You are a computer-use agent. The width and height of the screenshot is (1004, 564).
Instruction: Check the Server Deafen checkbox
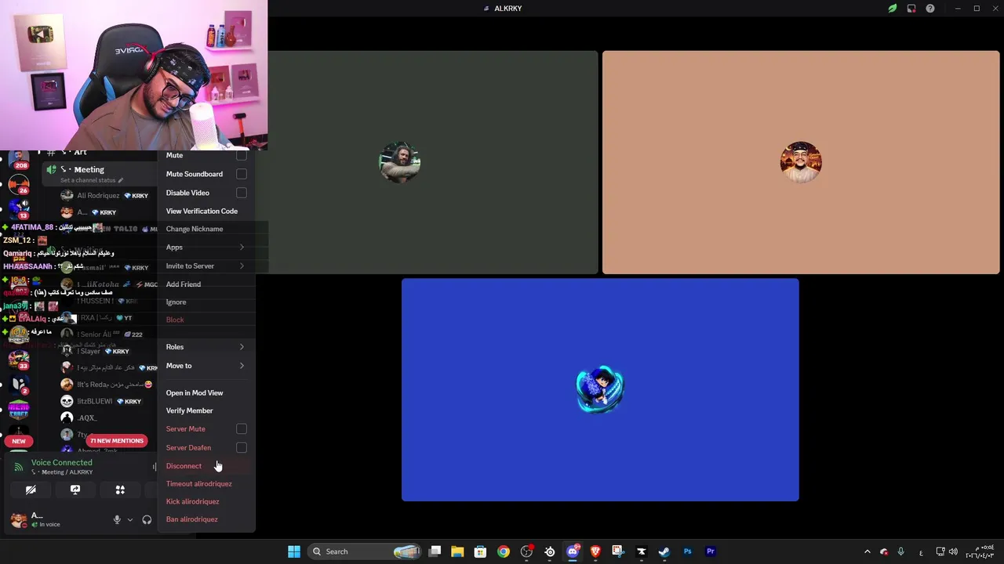(242, 448)
